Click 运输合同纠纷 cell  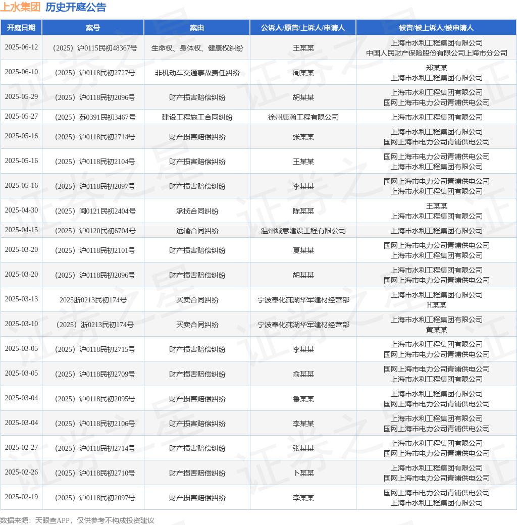[x=197, y=231]
